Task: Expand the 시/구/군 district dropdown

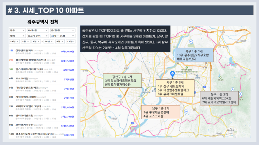Action: pyautogui.click(x=38, y=31)
